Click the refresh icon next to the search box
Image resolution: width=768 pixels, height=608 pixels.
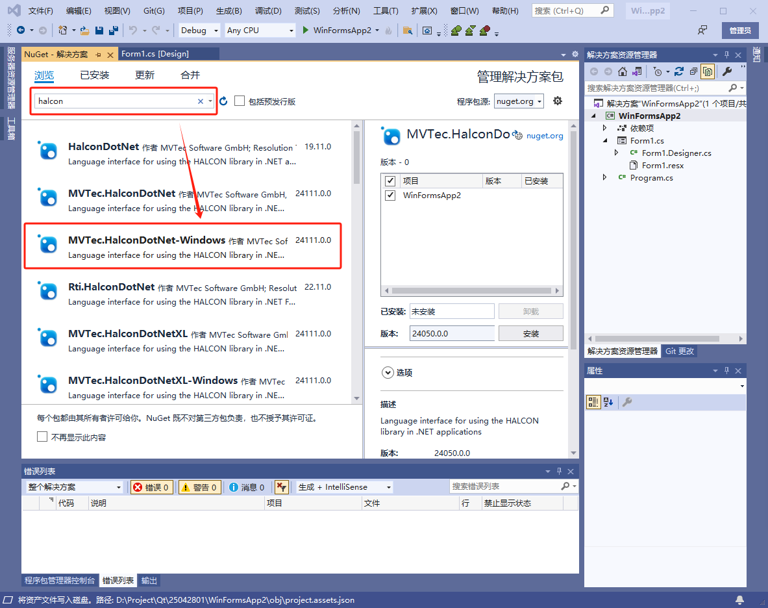pos(223,101)
